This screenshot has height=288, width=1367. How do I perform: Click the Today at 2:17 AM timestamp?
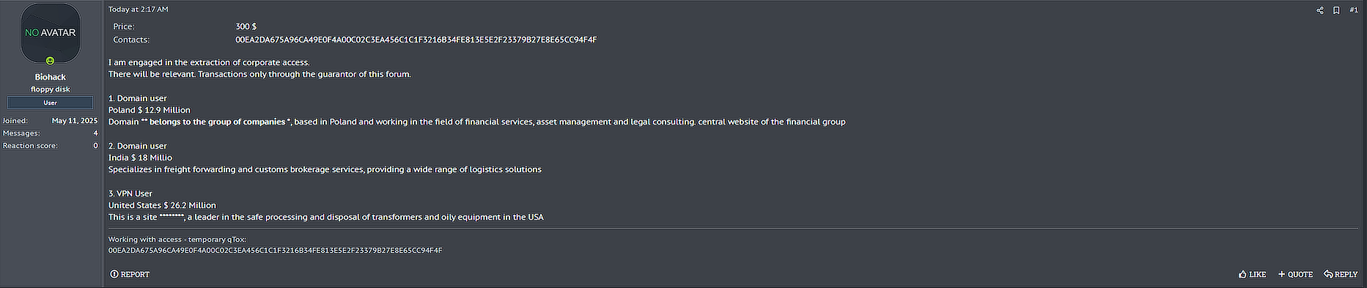point(138,10)
